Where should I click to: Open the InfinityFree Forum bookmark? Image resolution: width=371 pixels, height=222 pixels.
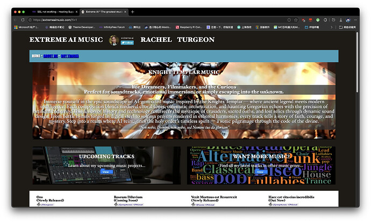click(112, 27)
